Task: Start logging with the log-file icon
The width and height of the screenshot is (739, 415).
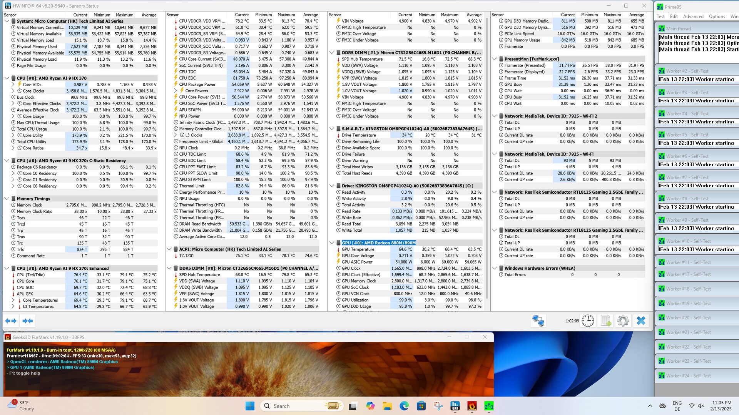Action: click(x=605, y=321)
